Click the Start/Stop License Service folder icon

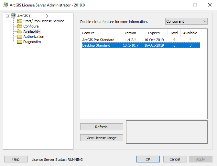tap(19, 21)
